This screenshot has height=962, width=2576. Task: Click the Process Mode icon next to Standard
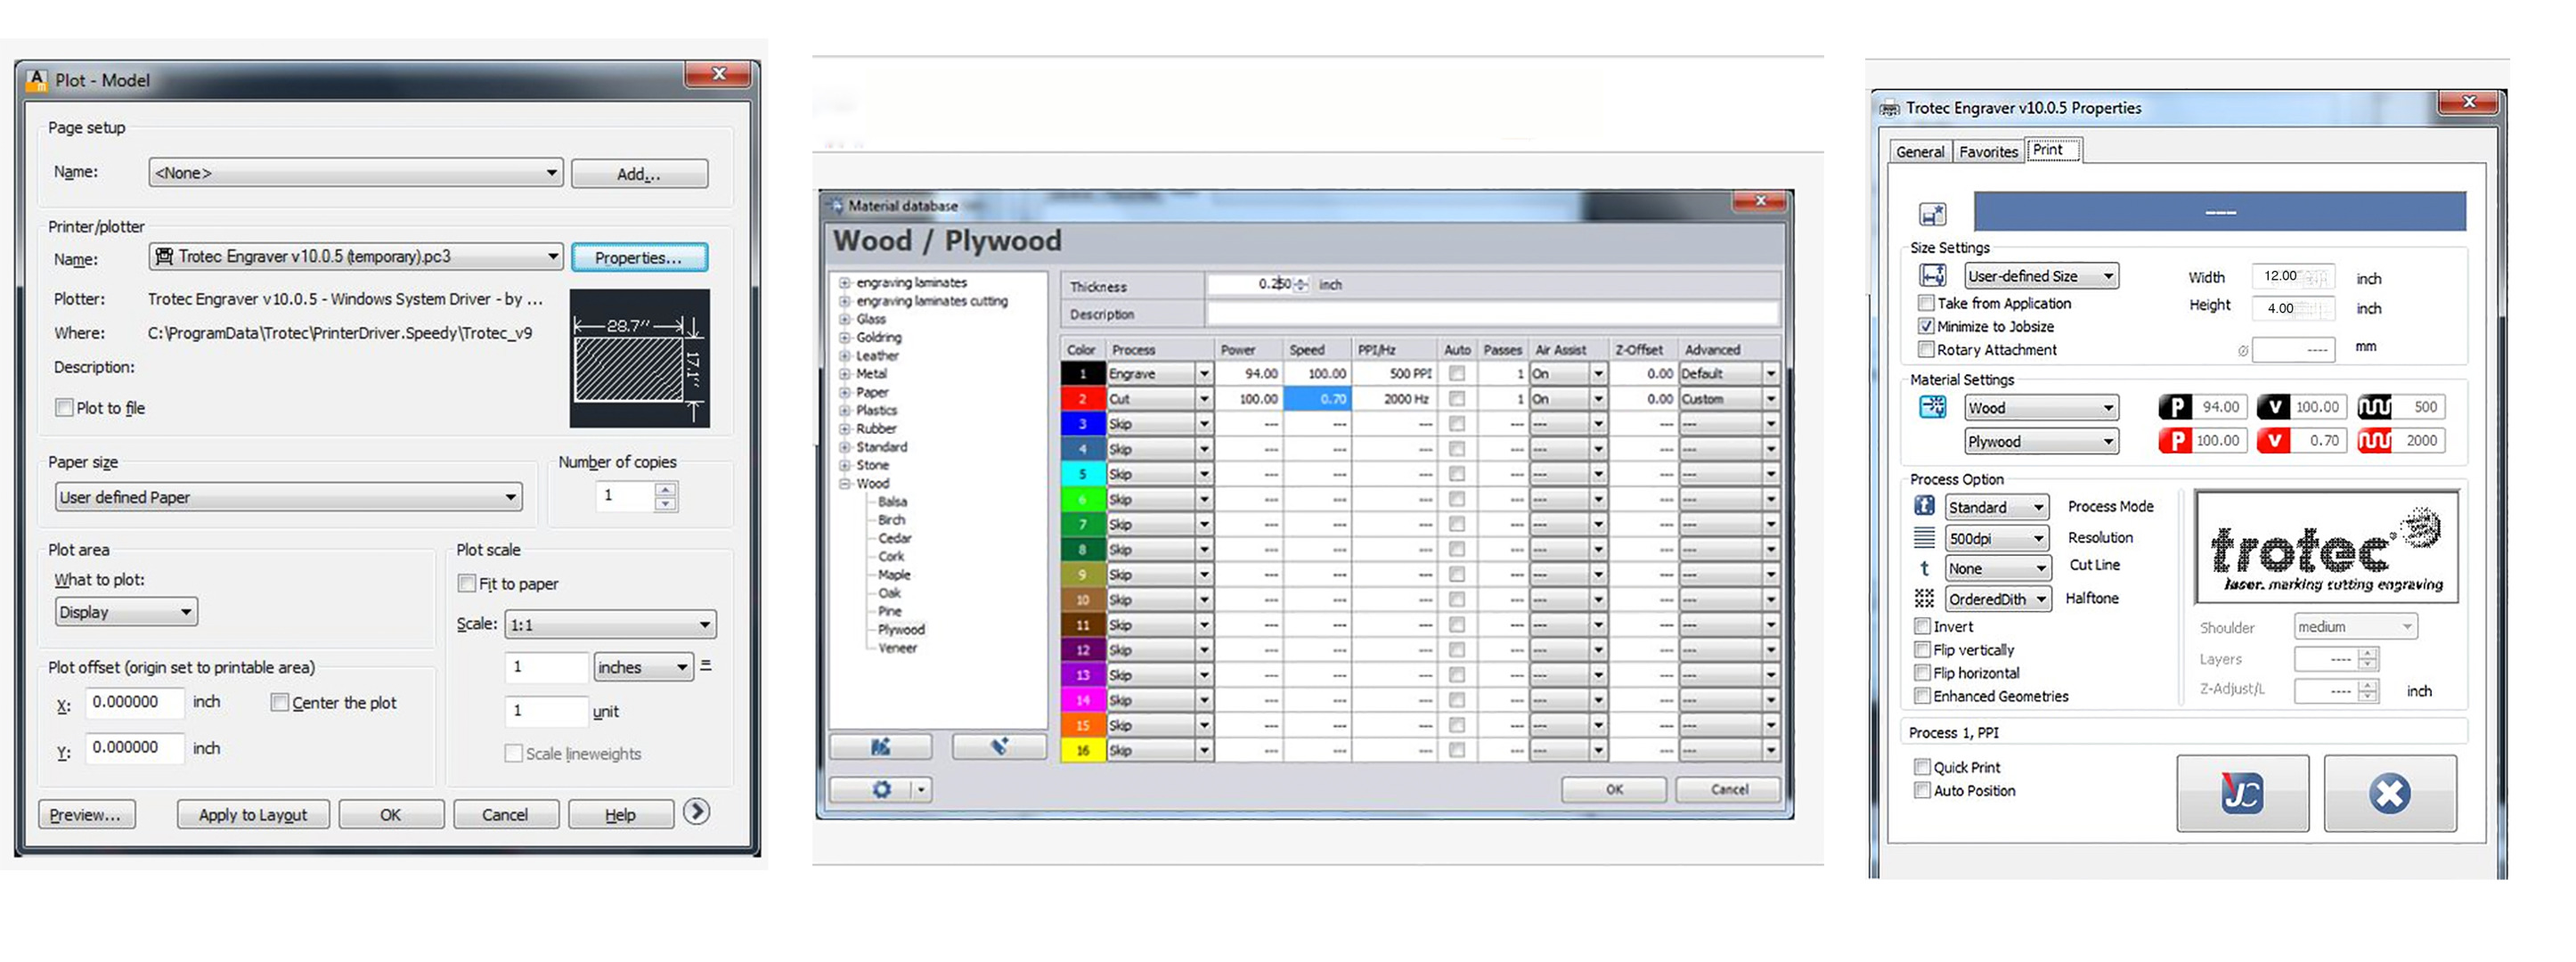pos(1924,506)
